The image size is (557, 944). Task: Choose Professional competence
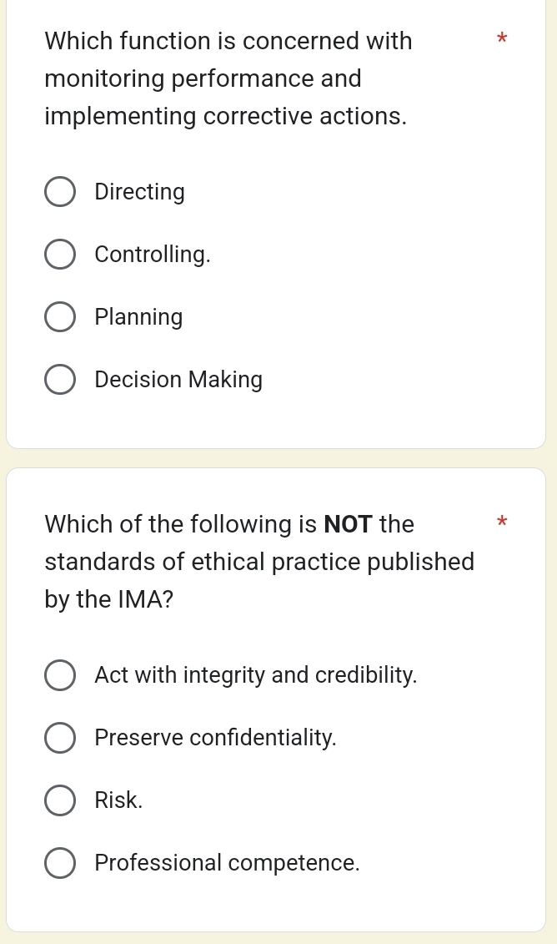(x=60, y=862)
